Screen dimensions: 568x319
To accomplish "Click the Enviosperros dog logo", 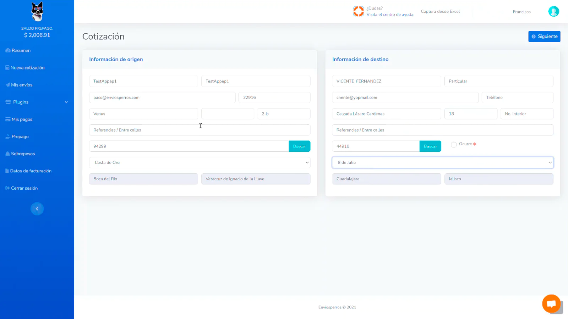I will tap(37, 12).
